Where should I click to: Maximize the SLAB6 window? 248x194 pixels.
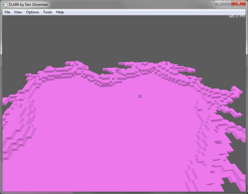point(227,3)
